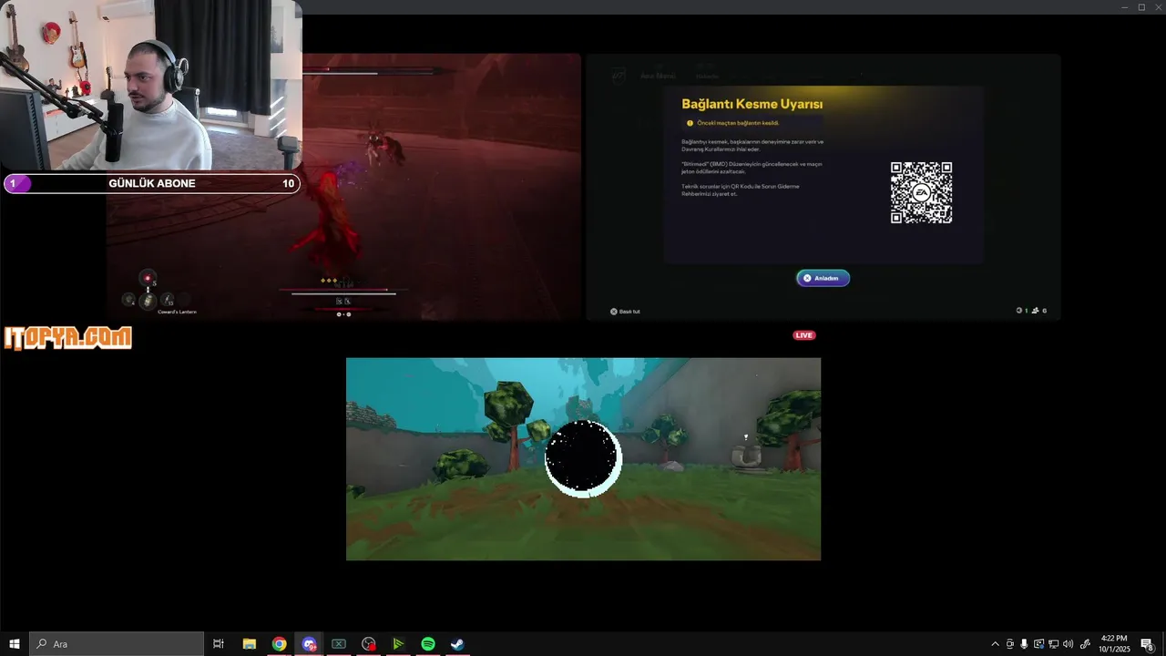
Task: Click the black portal circle in the bottom game
Action: (583, 458)
